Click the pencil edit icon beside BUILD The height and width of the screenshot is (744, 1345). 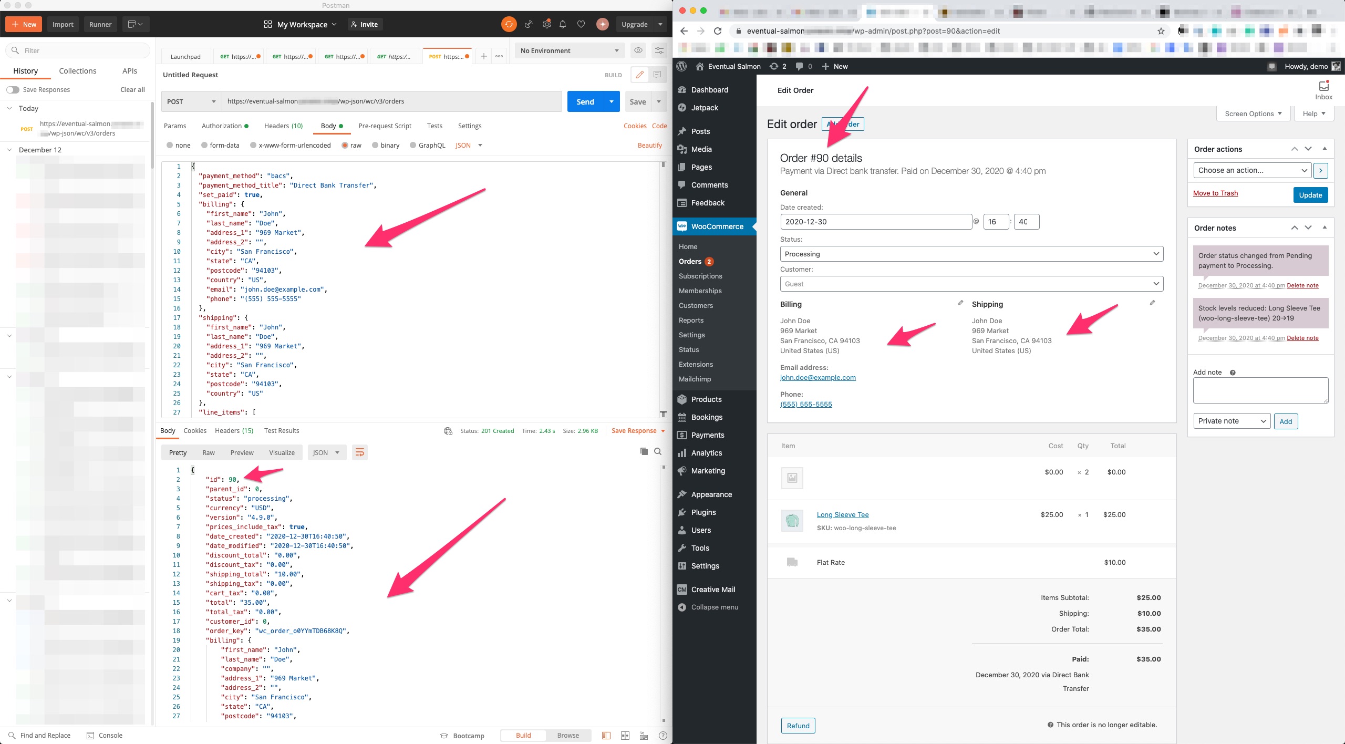(x=639, y=75)
